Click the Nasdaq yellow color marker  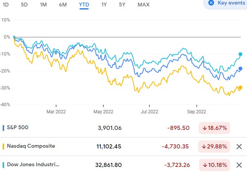click(3, 147)
